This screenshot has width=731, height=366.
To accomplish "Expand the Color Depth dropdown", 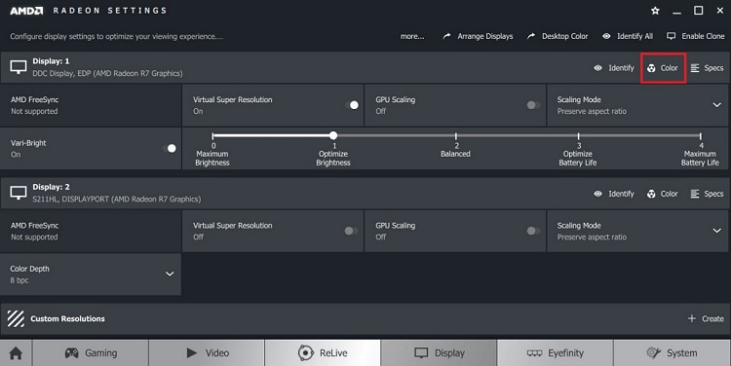I will [170, 274].
